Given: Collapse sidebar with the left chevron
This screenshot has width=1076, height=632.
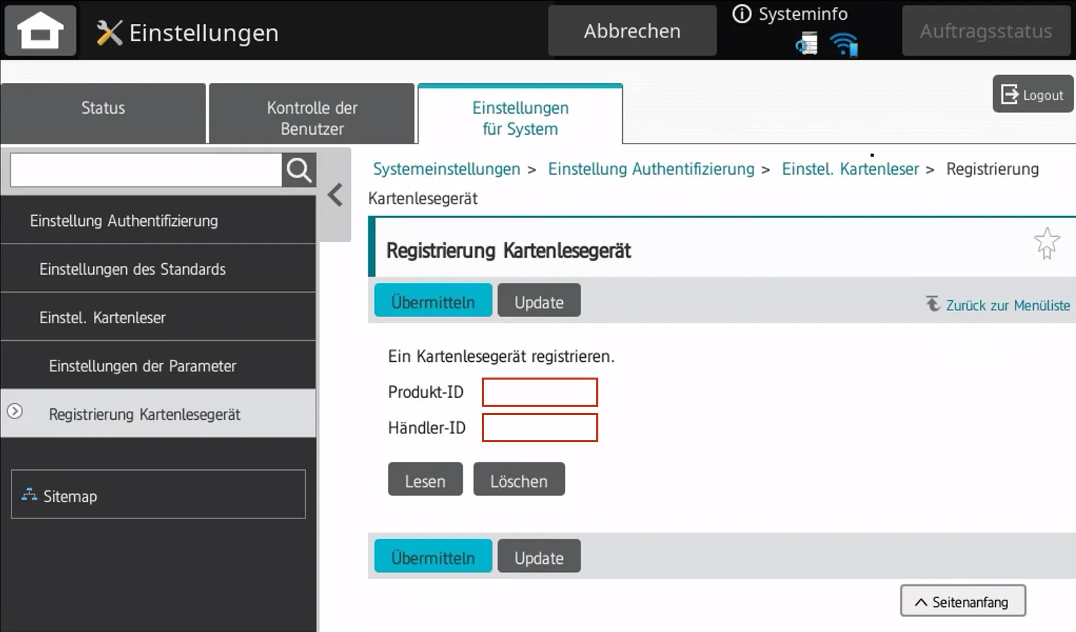Looking at the screenshot, I should (335, 195).
